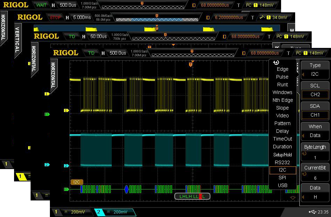Screen dimensions: 331x217
Task: Open the Type I2C softkey menu
Action: pyautogui.click(x=315, y=70)
